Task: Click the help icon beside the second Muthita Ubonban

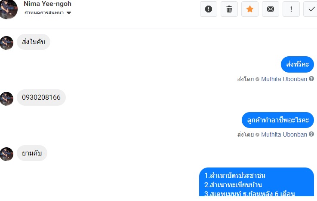Action: click(x=311, y=134)
